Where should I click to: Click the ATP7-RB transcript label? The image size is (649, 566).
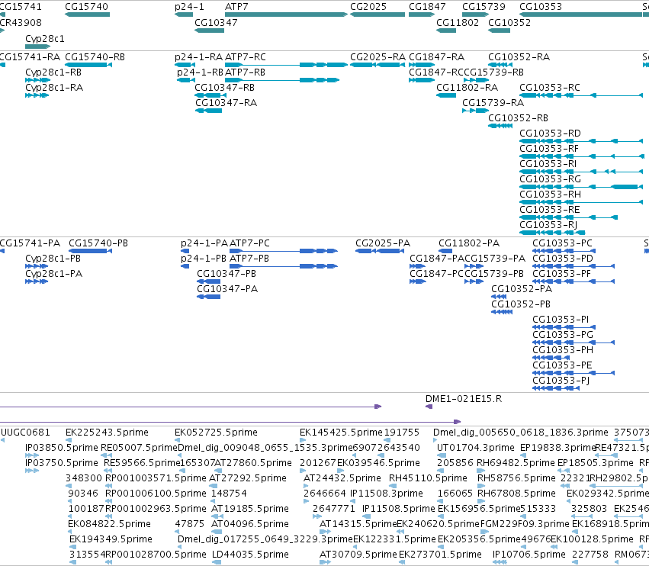pos(245,72)
